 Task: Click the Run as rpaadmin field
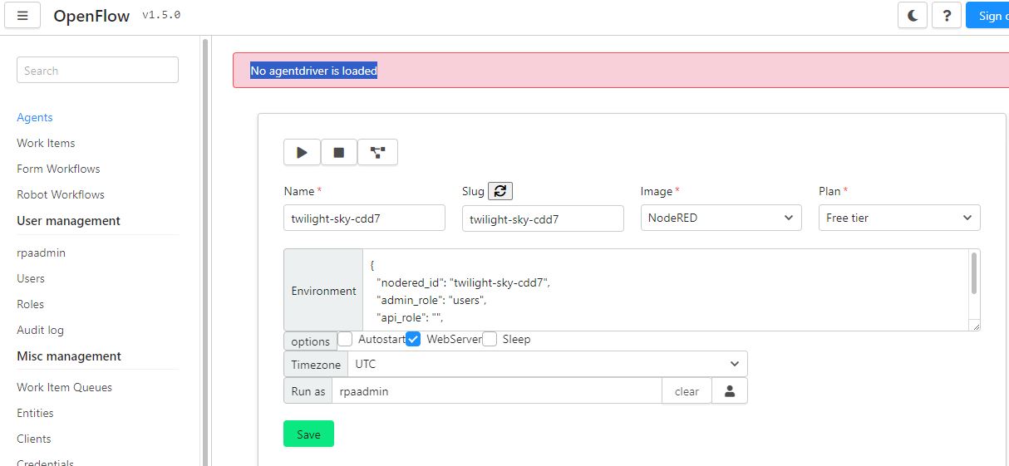pyautogui.click(x=496, y=391)
